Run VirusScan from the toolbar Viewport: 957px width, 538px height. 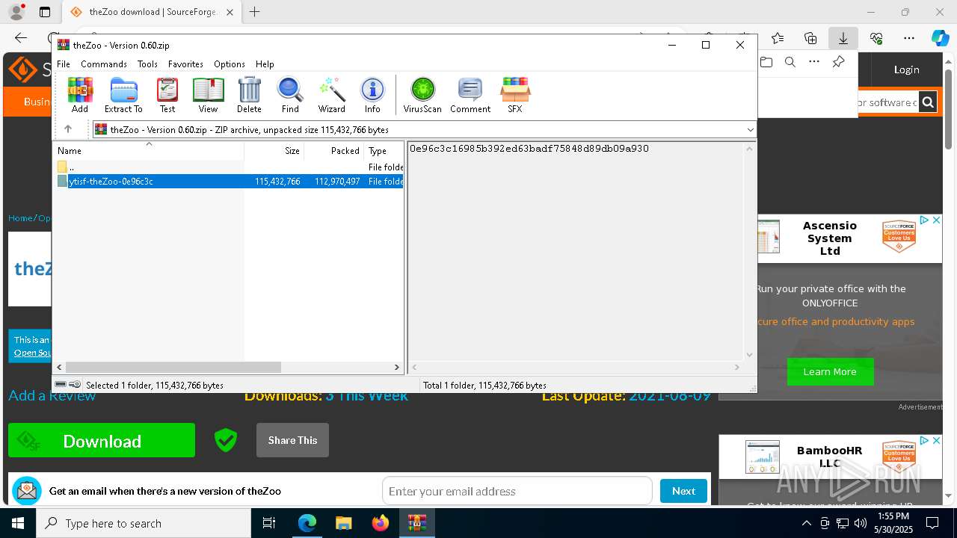[x=422, y=95]
